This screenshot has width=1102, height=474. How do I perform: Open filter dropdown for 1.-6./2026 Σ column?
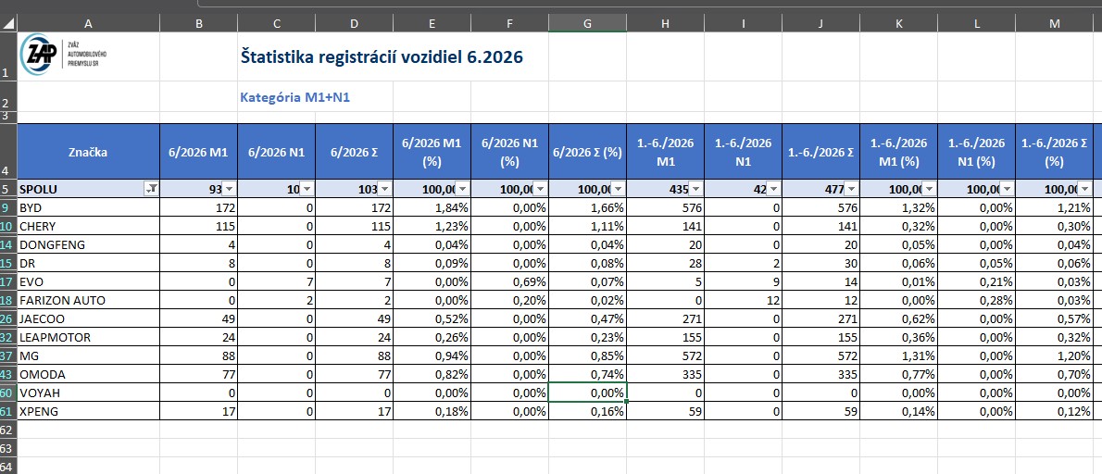click(x=851, y=189)
